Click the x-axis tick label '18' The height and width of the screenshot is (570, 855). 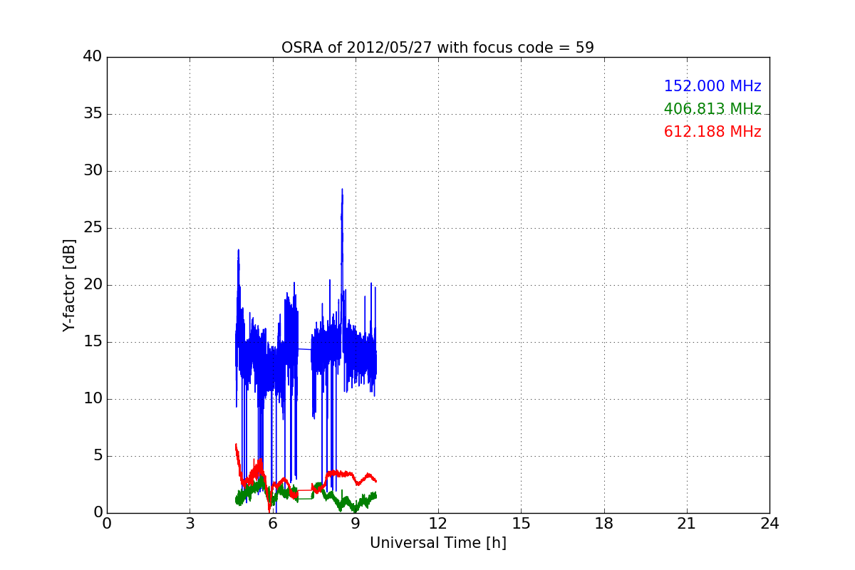click(x=604, y=524)
